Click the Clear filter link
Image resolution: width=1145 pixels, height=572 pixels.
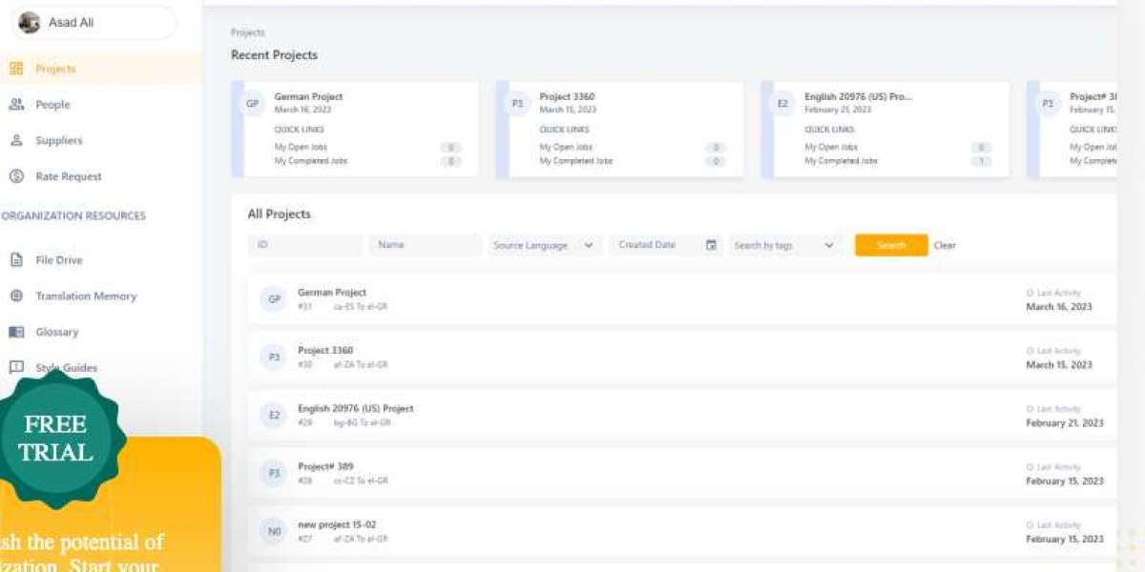945,245
